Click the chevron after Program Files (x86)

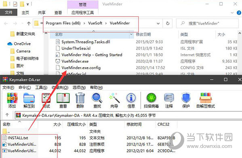click(x=84, y=23)
